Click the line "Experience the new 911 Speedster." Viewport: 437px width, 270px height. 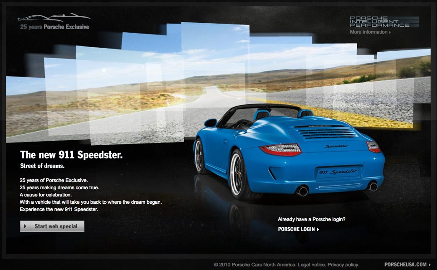click(x=59, y=209)
